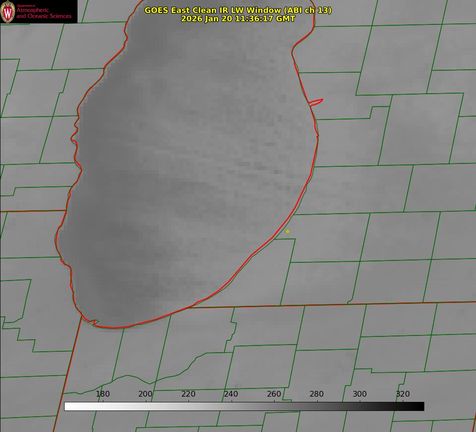Image resolution: width=476 pixels, height=432 pixels.
Task: Click the mid-gray center of the colorbar
Action: 244,407
